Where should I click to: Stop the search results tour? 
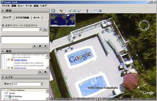40,46
